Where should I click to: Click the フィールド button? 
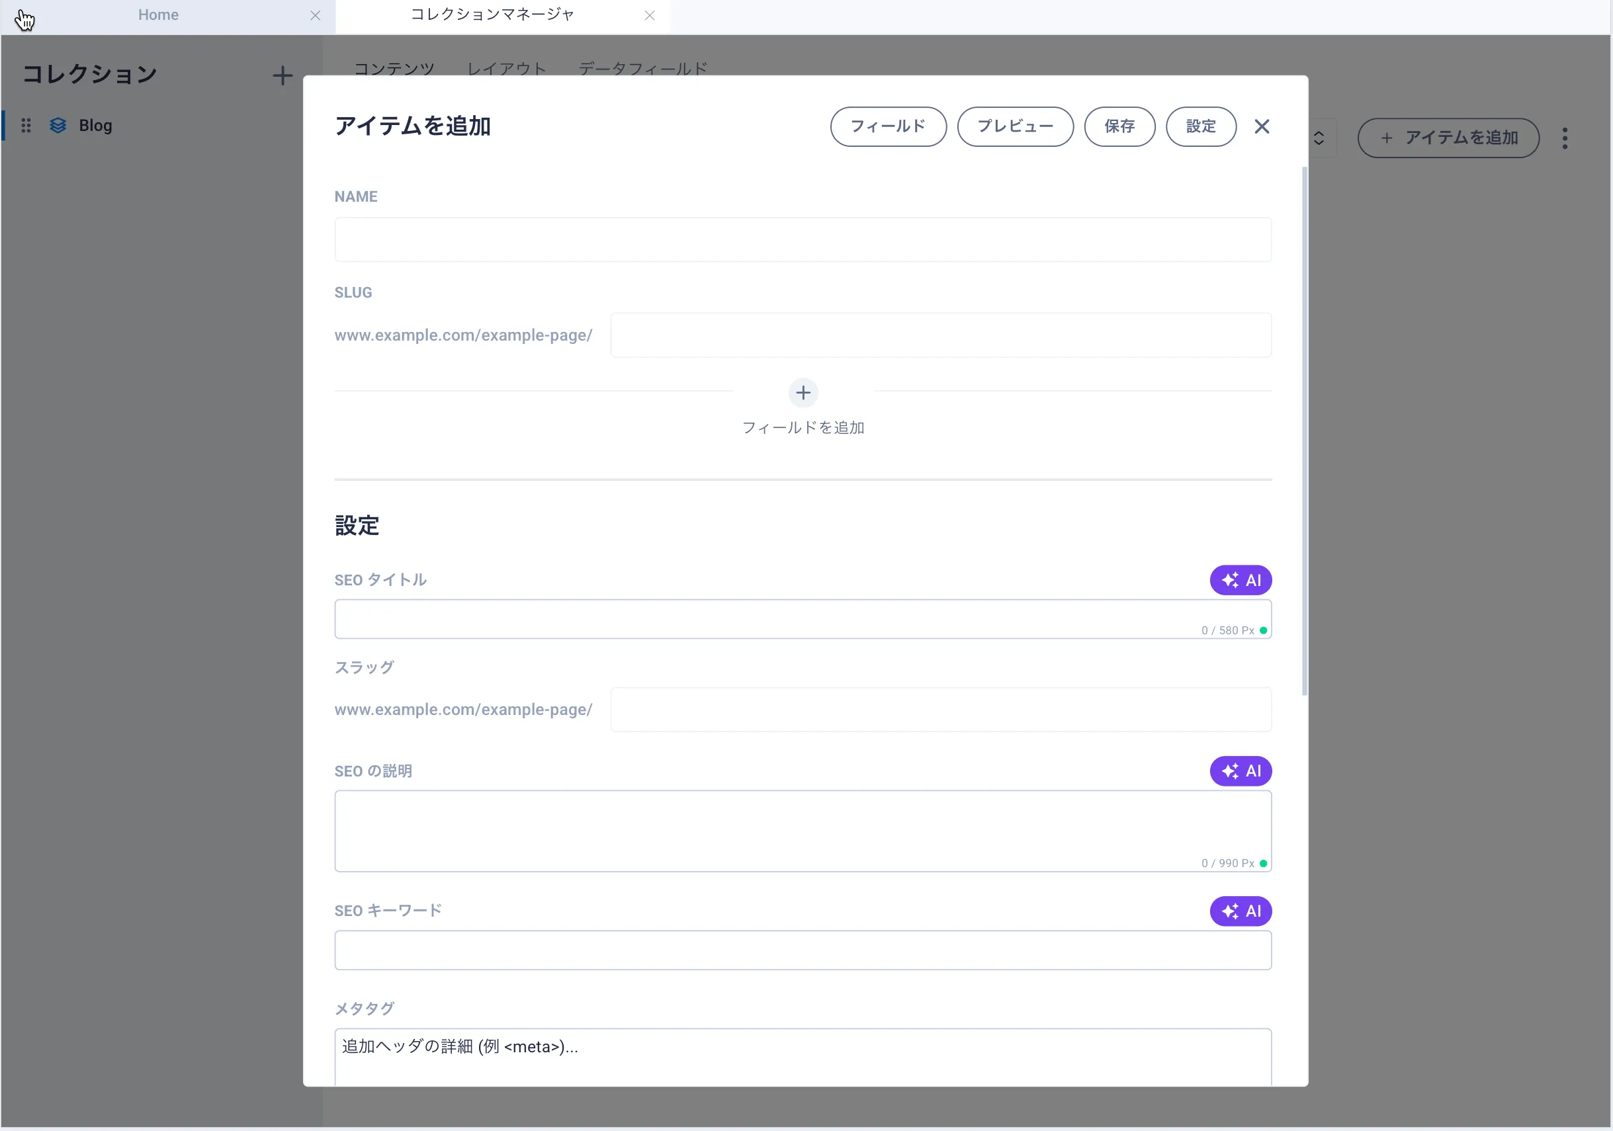(888, 126)
